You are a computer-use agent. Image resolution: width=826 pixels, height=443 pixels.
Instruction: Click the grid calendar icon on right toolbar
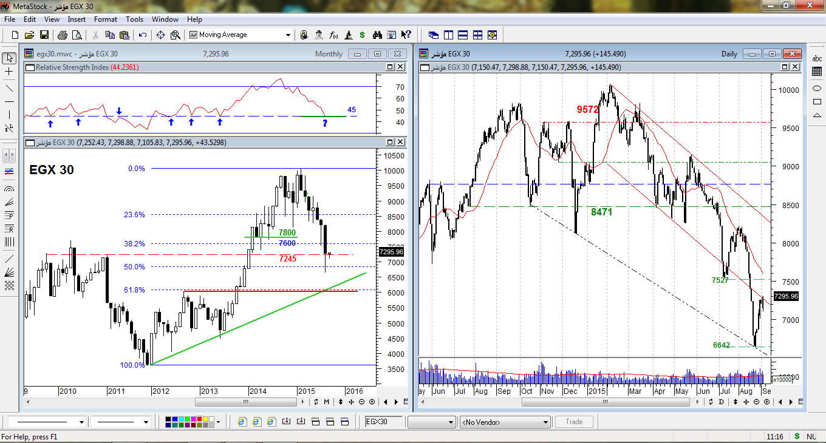click(x=817, y=72)
